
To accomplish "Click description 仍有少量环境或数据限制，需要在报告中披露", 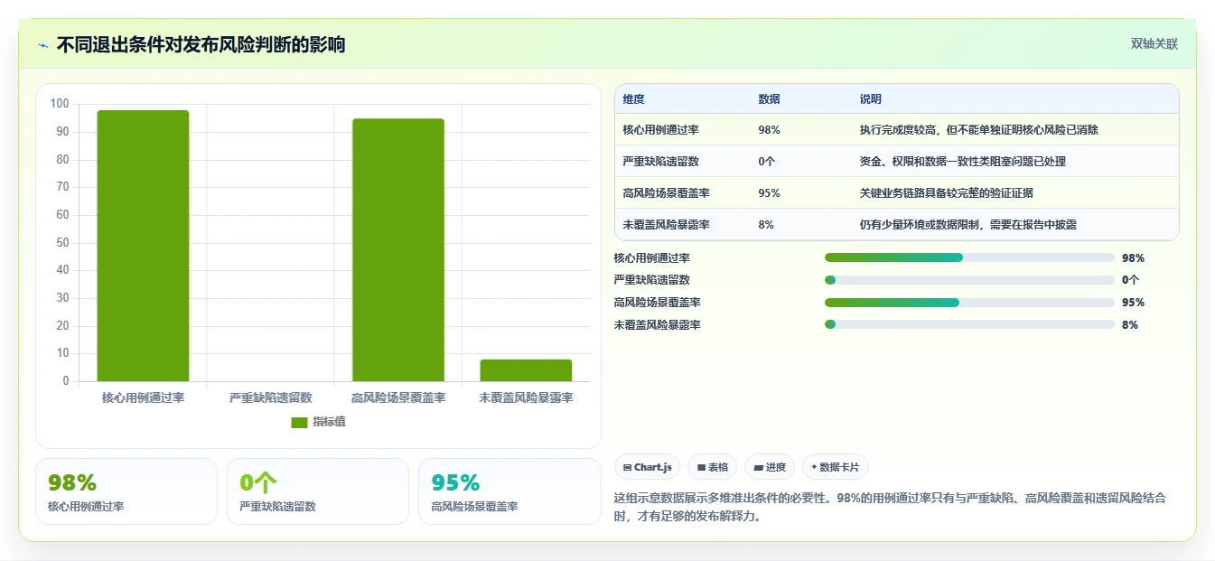I will tap(967, 225).
